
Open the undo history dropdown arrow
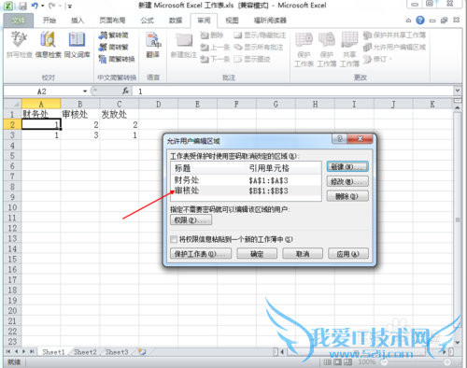42,6
